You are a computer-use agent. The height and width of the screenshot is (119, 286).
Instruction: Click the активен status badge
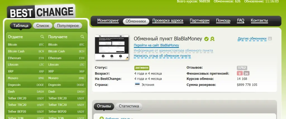click(x=142, y=68)
